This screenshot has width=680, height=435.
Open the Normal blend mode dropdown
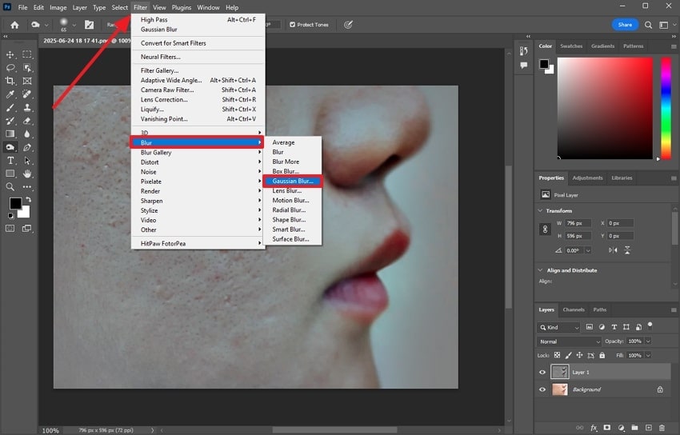point(569,341)
